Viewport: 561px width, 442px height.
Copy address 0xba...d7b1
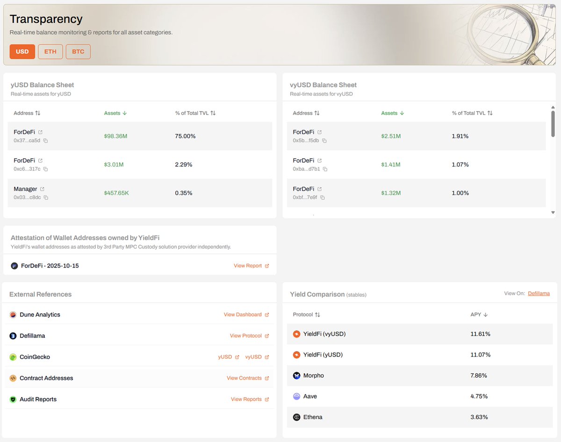[325, 169]
